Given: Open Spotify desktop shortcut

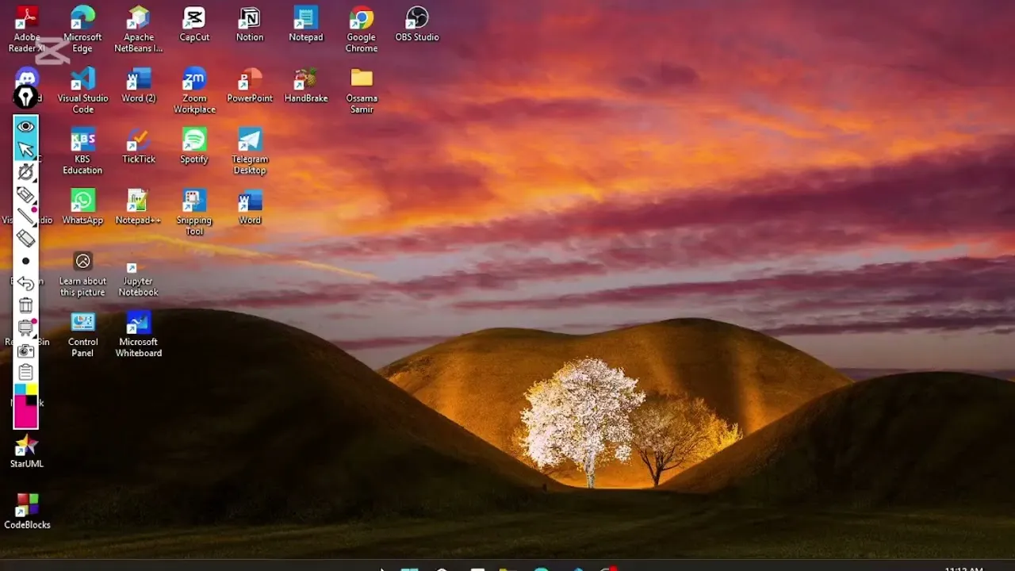Looking at the screenshot, I should coord(194,146).
